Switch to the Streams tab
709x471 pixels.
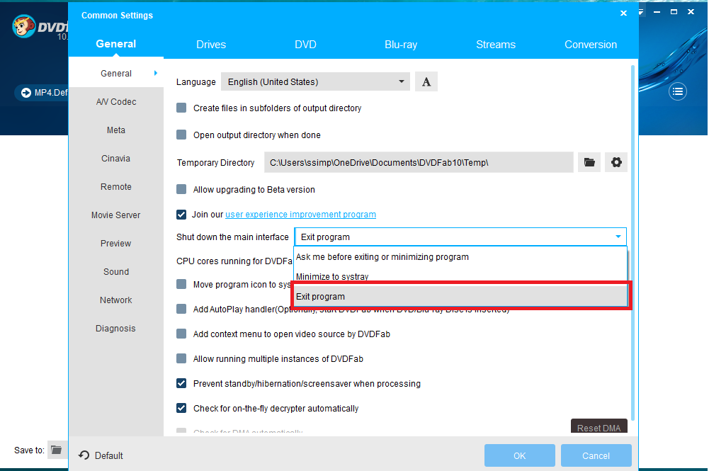coord(496,45)
